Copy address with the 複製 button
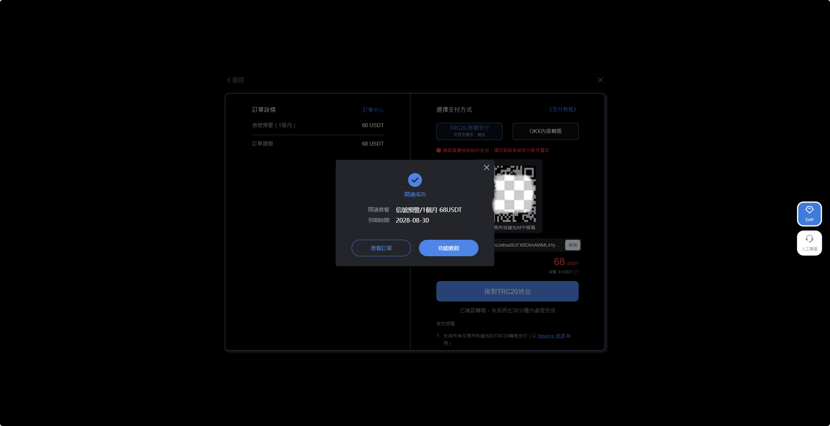This screenshot has height=426, width=830. [x=572, y=245]
